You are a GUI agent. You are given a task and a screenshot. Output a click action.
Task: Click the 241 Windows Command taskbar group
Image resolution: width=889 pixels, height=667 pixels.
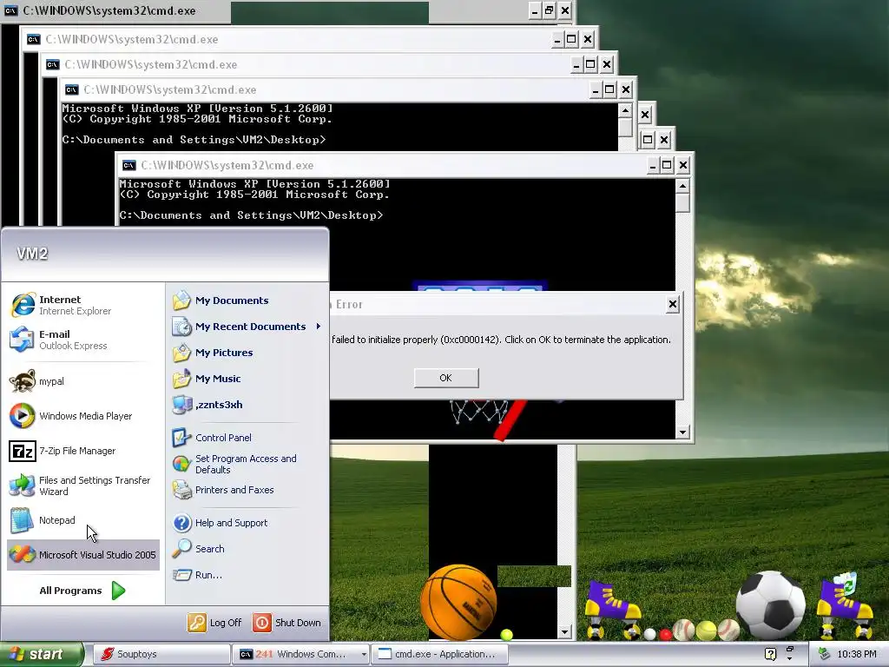click(x=300, y=654)
